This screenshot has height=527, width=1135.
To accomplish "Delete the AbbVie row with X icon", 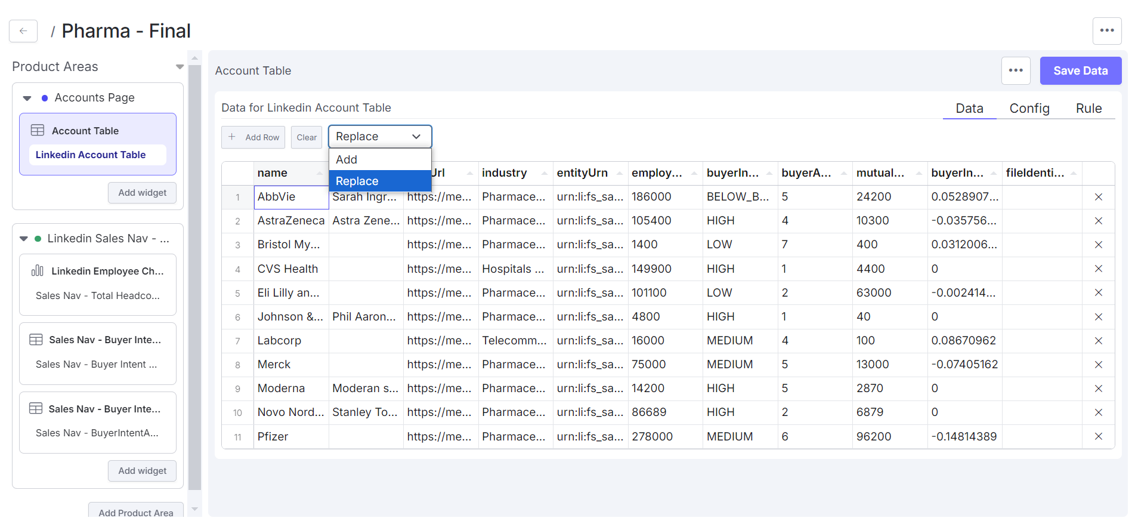I will click(1097, 197).
